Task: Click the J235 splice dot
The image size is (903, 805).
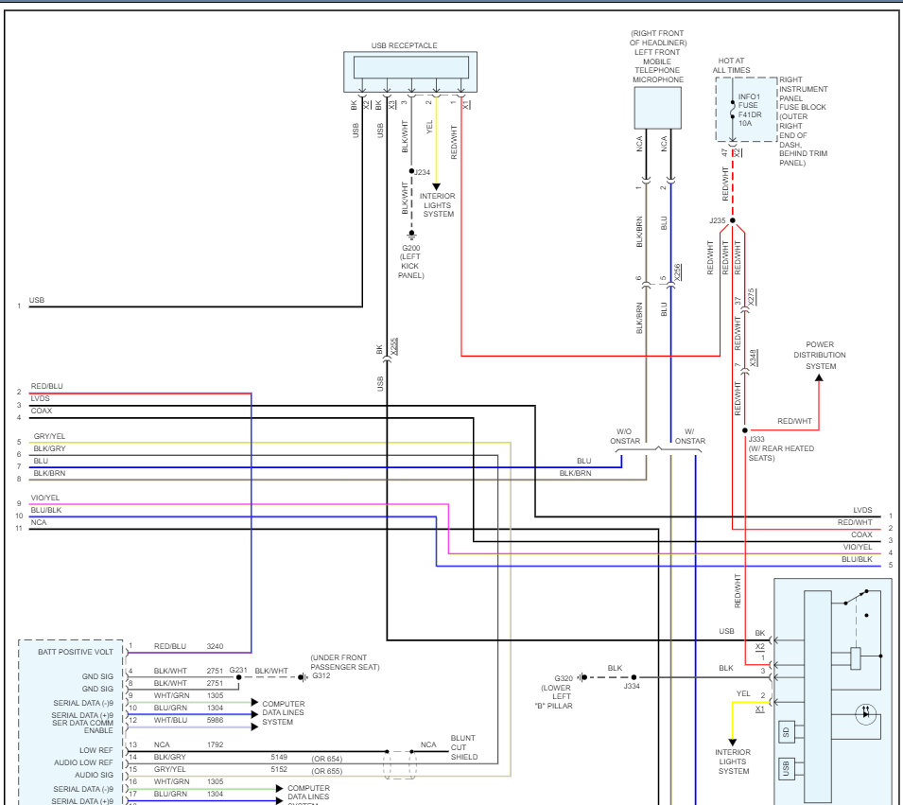Action: [733, 220]
